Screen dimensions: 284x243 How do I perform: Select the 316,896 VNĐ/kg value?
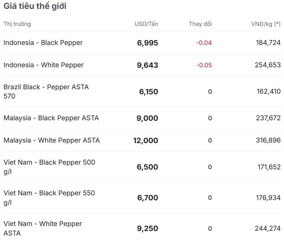[x=268, y=140]
